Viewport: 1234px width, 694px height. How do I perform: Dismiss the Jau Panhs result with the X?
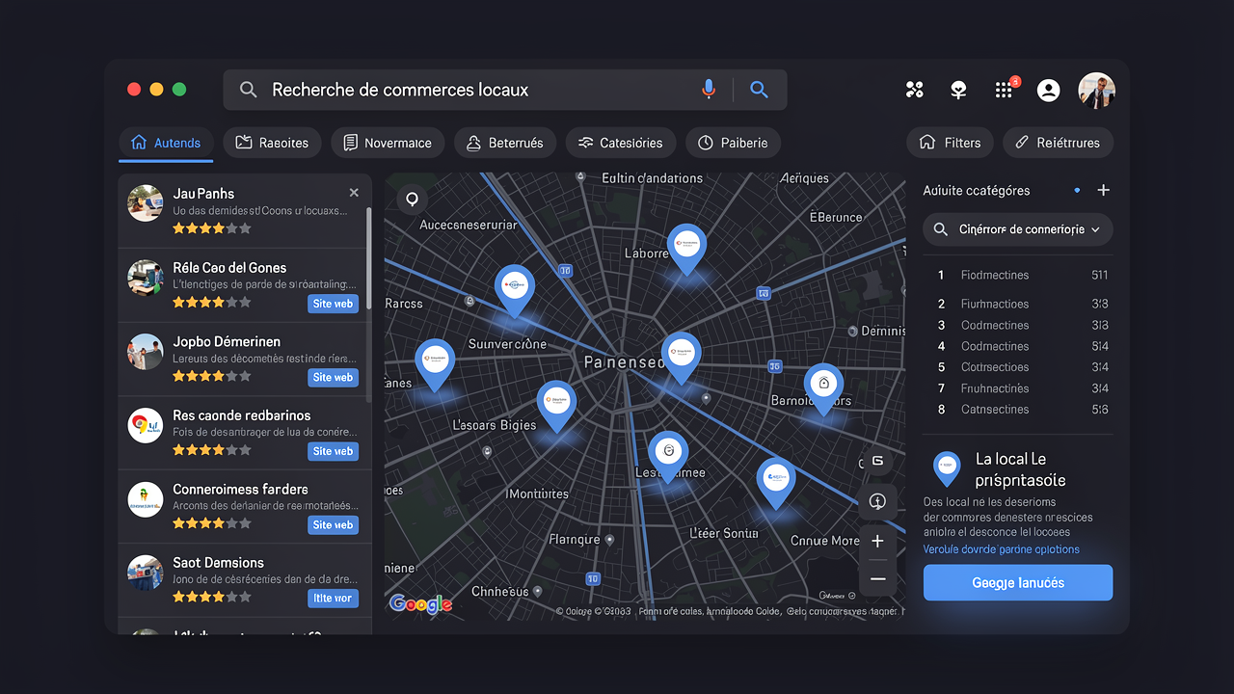click(x=354, y=192)
